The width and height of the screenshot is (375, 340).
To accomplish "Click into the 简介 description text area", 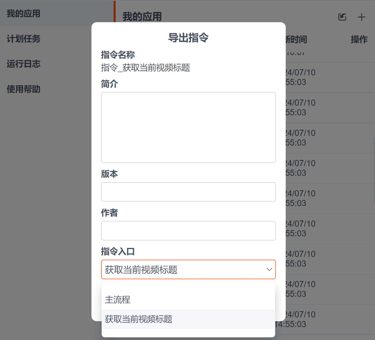I will point(188,127).
